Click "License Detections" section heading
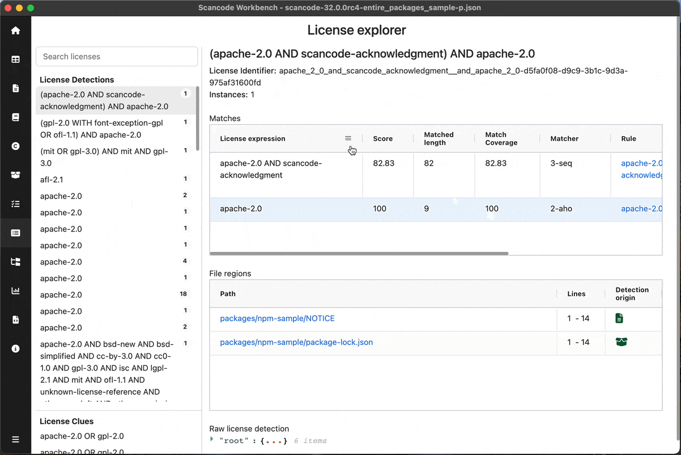This screenshot has height=455, width=681. click(x=77, y=80)
